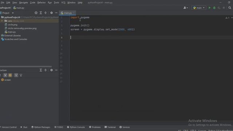
Task: Click the Stop icon in the top toolbar
Action: (x=224, y=8)
